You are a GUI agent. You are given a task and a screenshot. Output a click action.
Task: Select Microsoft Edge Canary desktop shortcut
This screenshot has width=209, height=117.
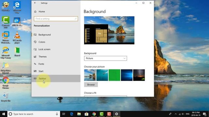6,53
